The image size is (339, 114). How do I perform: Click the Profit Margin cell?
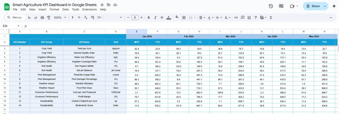coord(84,97)
